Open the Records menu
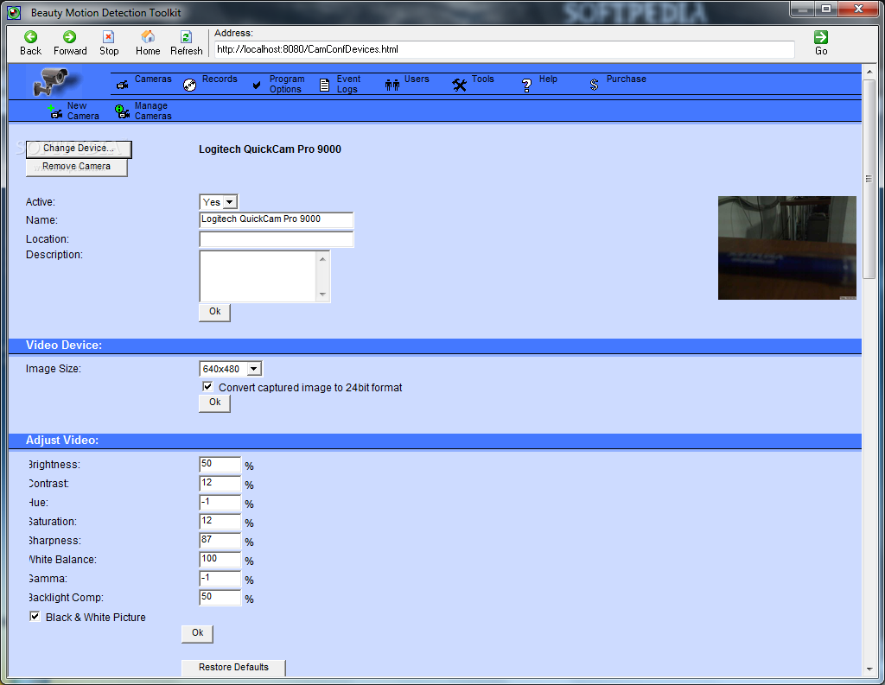The width and height of the screenshot is (885, 685). (220, 79)
